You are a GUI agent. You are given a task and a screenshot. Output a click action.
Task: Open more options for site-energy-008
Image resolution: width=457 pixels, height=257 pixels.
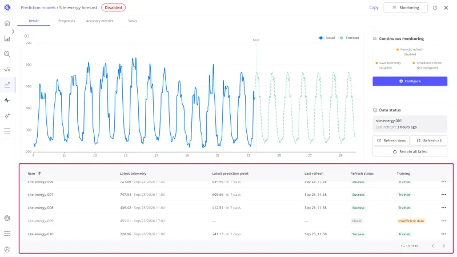(444, 207)
